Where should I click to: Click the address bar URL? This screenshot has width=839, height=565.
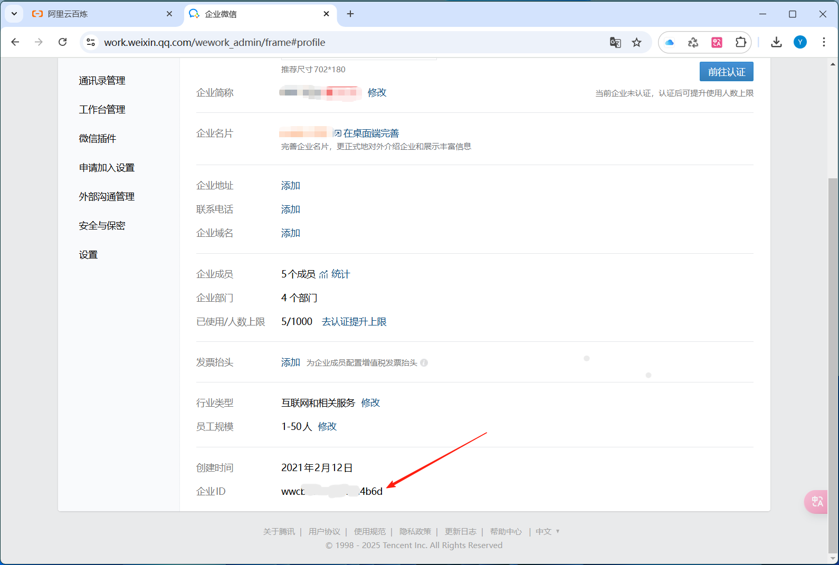(214, 42)
